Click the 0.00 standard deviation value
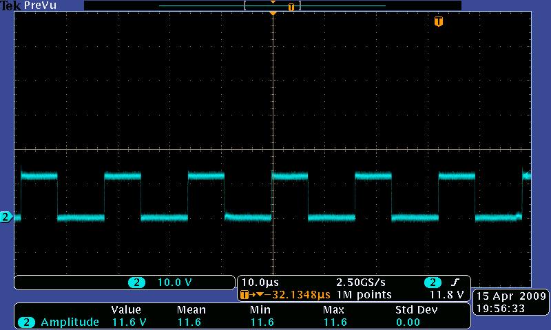This screenshot has height=330, width=551. pyautogui.click(x=408, y=322)
